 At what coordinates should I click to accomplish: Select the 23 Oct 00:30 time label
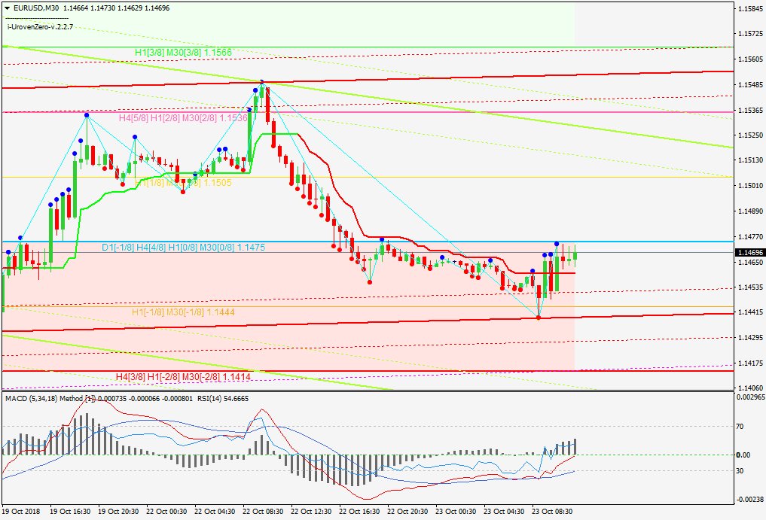pos(456,512)
